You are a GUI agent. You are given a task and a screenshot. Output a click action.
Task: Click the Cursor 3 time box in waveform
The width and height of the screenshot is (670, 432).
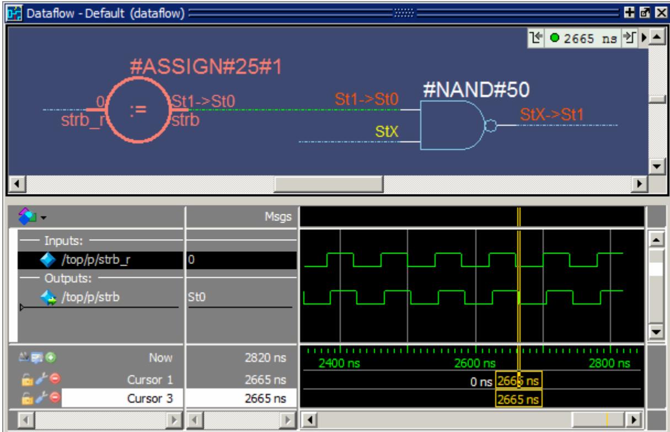click(x=518, y=398)
